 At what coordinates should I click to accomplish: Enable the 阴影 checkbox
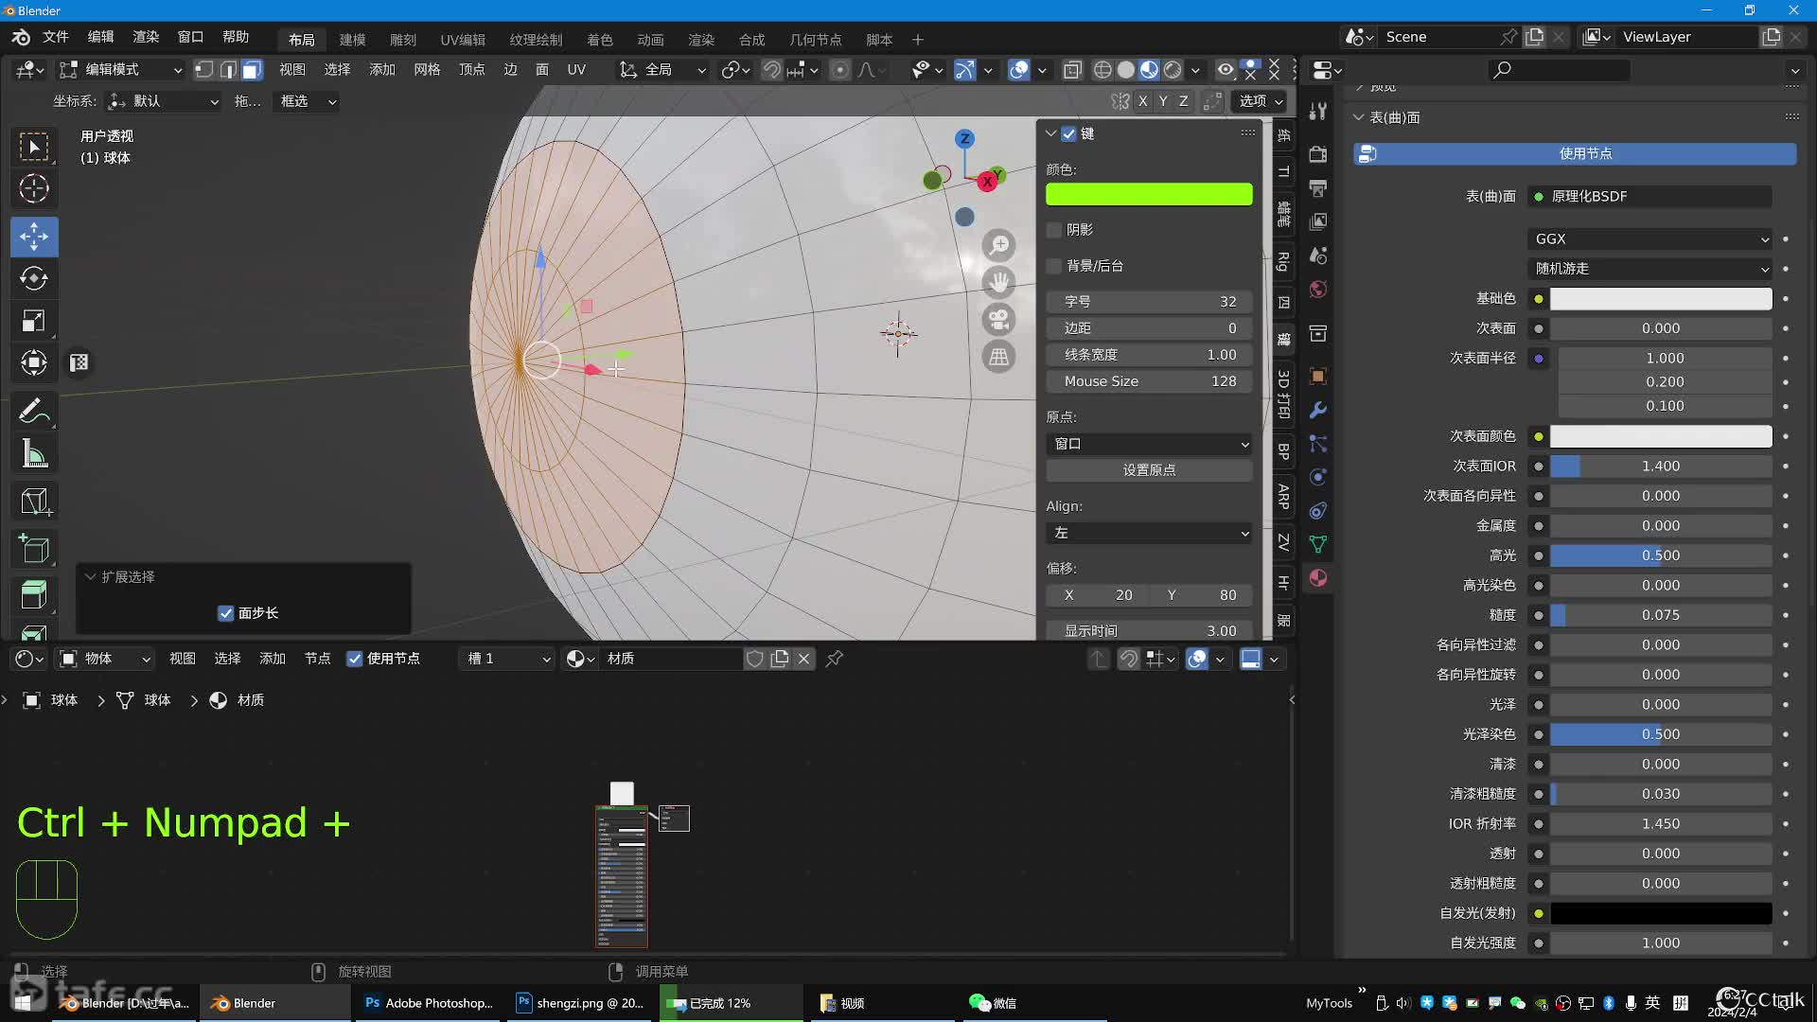point(1054,230)
